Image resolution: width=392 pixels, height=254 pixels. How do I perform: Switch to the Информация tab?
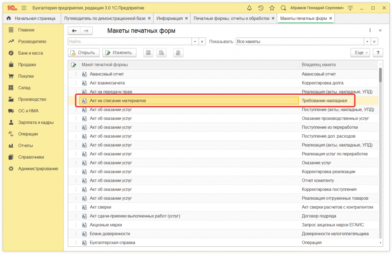(x=170, y=18)
